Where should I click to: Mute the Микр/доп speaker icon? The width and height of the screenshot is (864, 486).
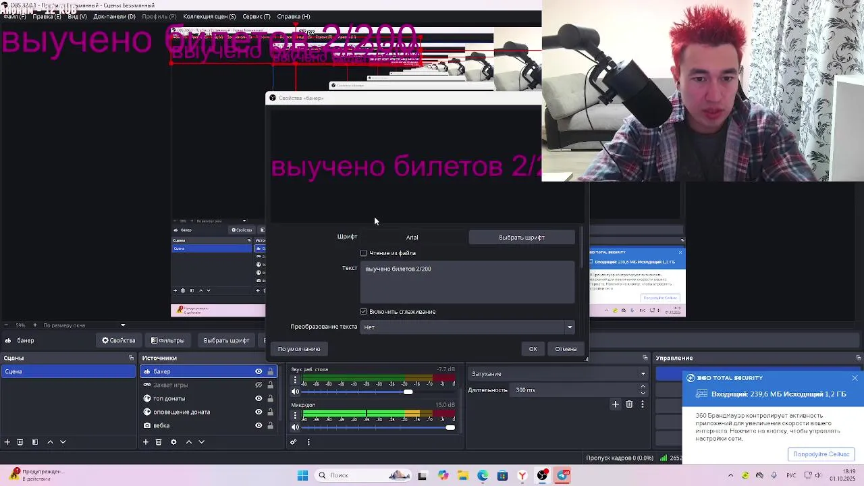point(295,427)
